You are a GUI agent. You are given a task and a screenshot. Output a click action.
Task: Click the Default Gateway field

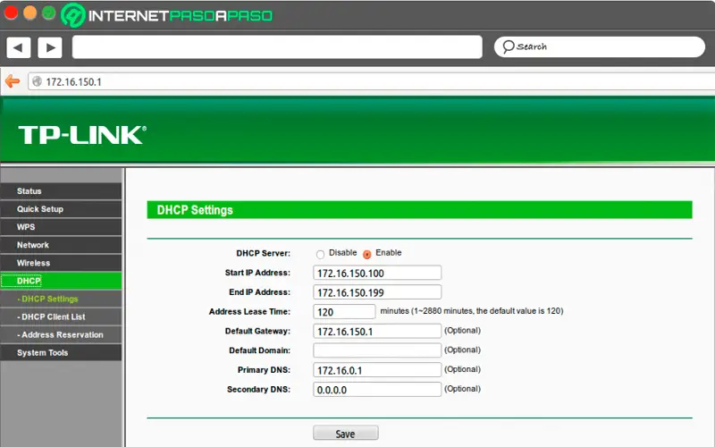377,331
